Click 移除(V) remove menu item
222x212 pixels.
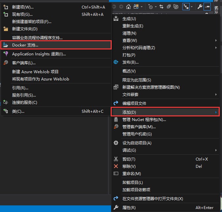[x=166, y=167]
